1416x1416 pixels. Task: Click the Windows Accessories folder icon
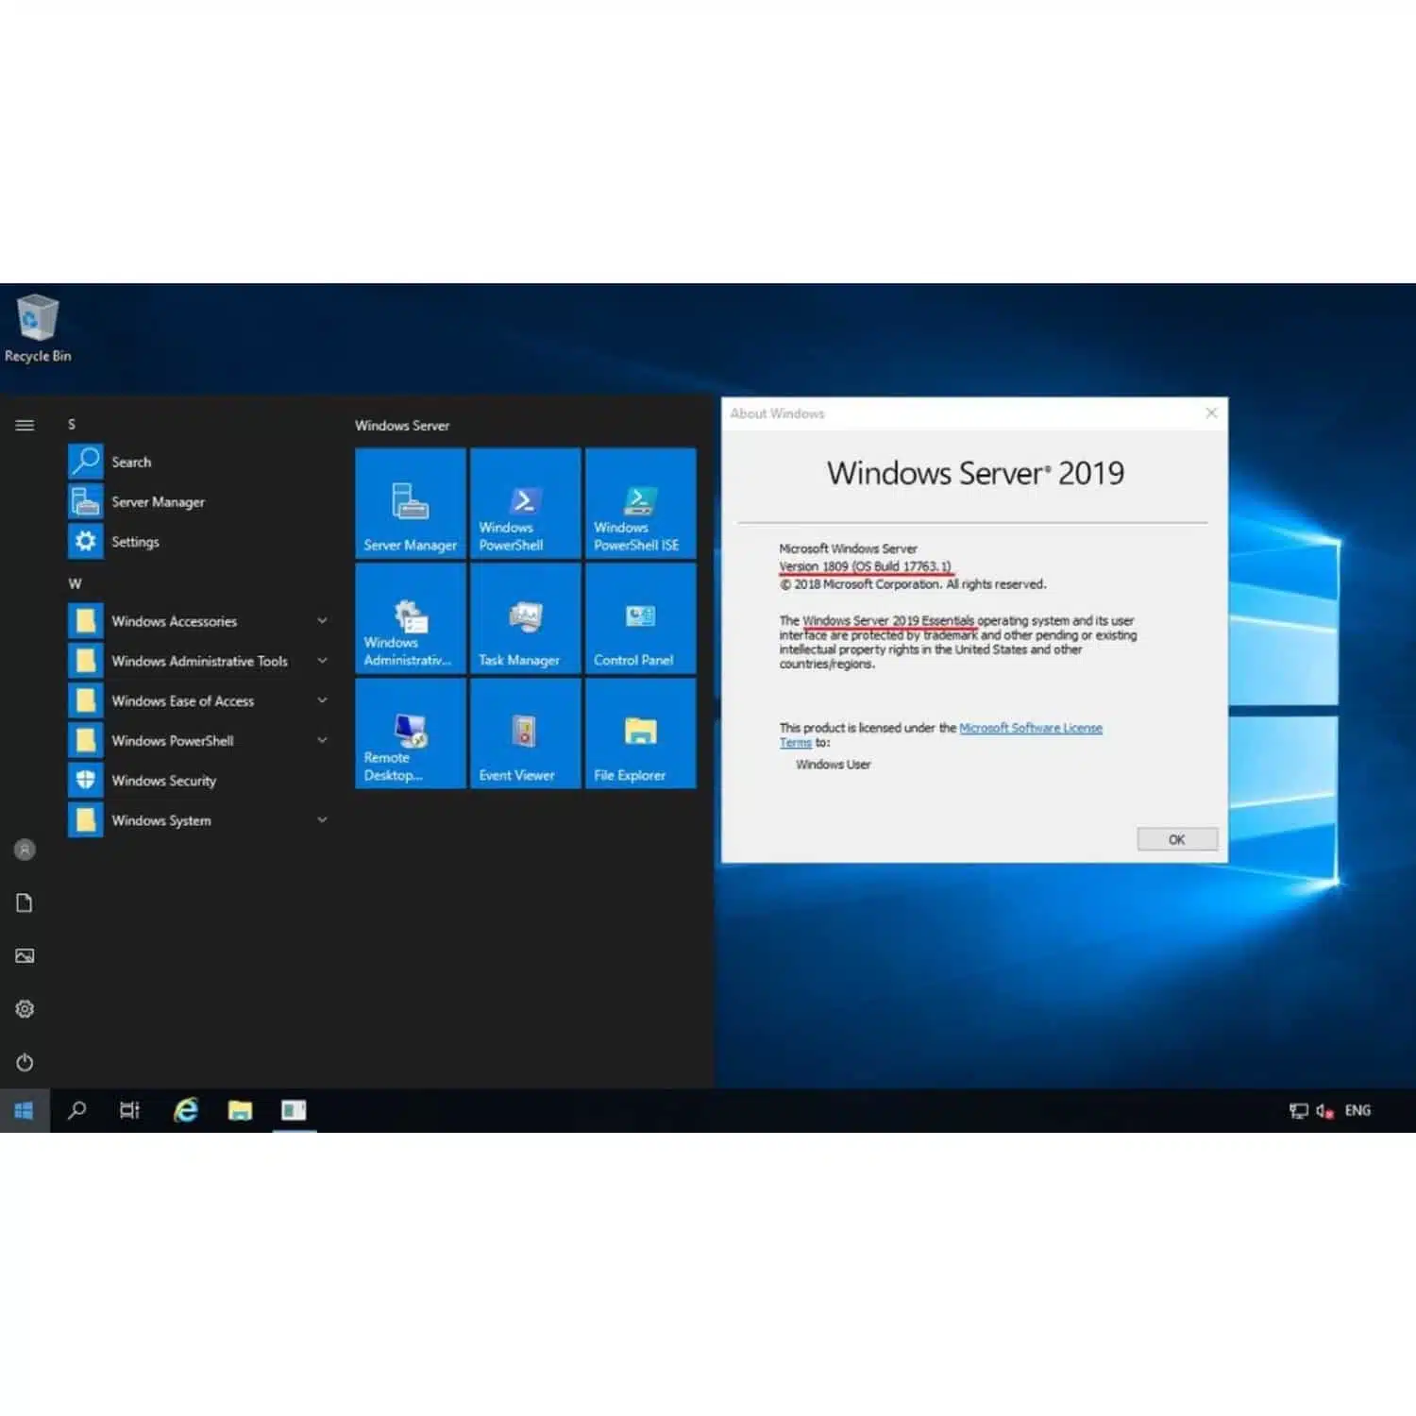[x=85, y=621]
